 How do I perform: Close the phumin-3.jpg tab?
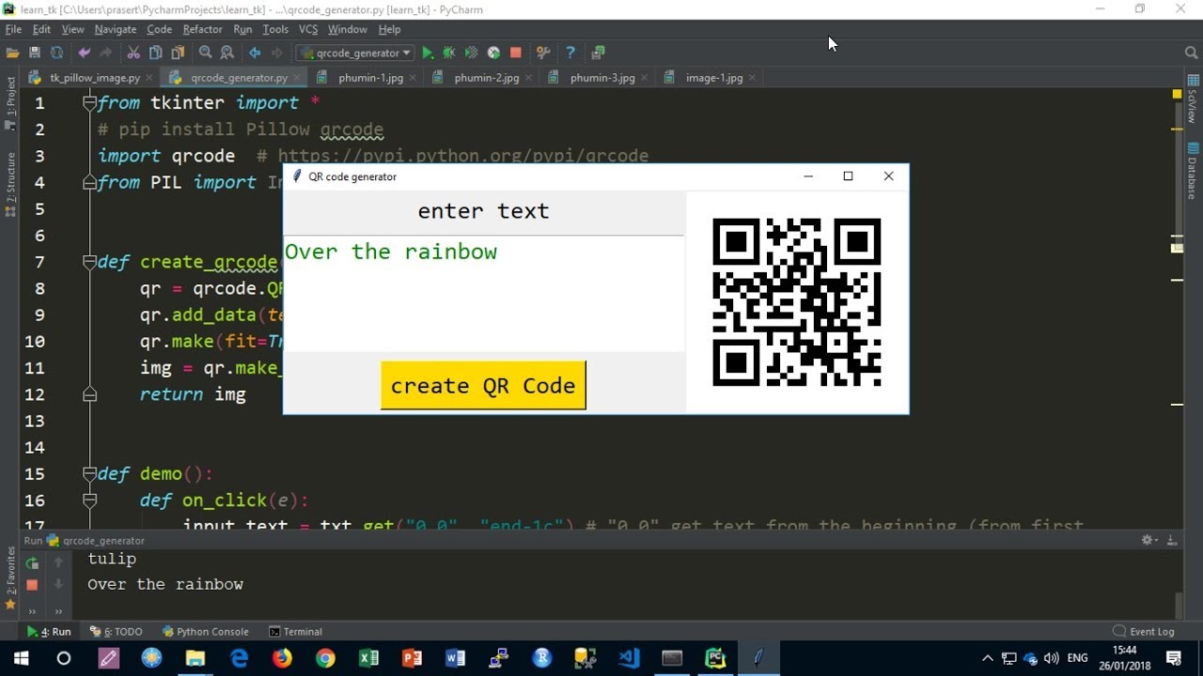[x=647, y=78]
